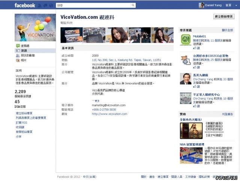The height and width of the screenshot is (181, 240).
Task: Open fourth photo thumbnail with photographers
Action: point(139,35)
